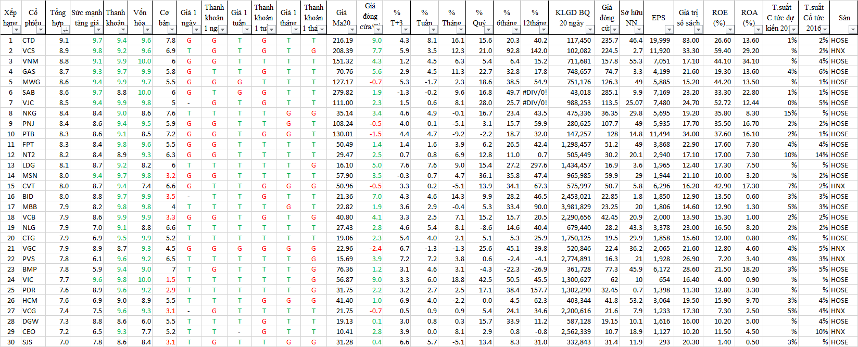Expand the Giá 1 ngày filter dropdown

point(197,30)
